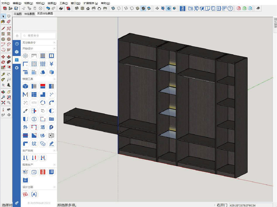Image resolution: width=277 pixels, height=207 pixels.
Task: Click the Undo arrow in toolbar
Action: 48,9
